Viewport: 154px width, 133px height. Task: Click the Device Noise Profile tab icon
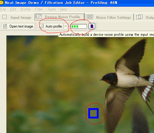[38, 16]
